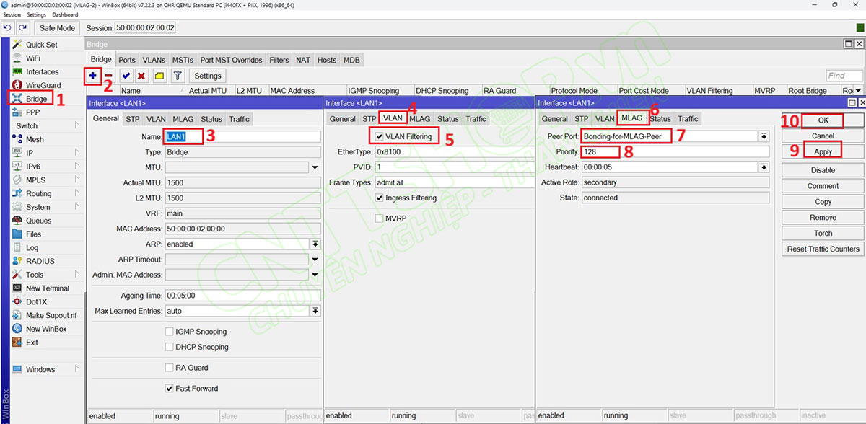Open the MSTIs tab
The height and width of the screenshot is (424, 866).
[x=183, y=60]
